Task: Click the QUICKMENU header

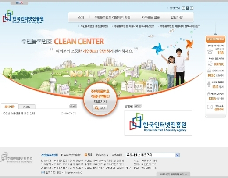Action: 215,39
